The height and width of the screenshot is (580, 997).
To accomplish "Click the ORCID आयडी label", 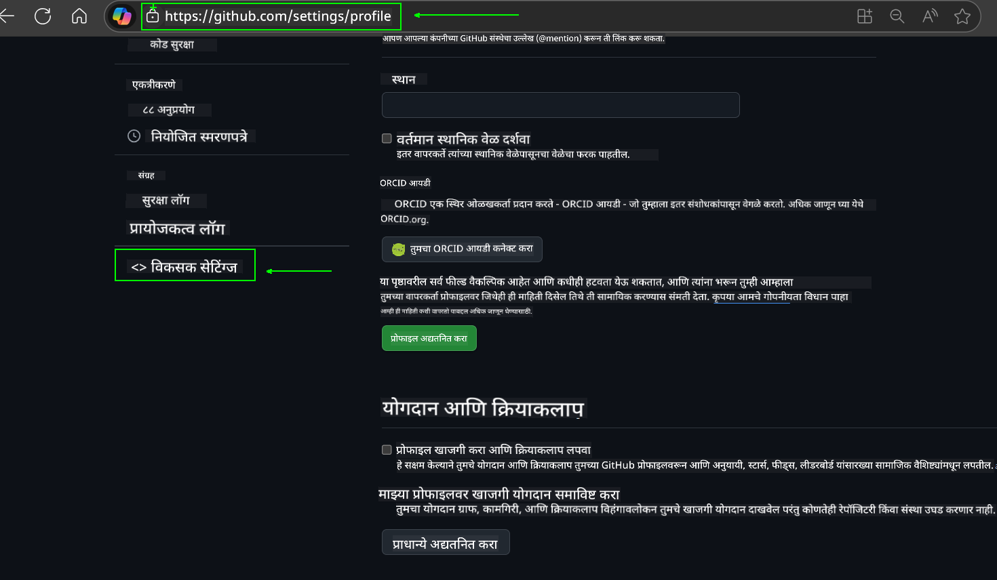I will (405, 183).
